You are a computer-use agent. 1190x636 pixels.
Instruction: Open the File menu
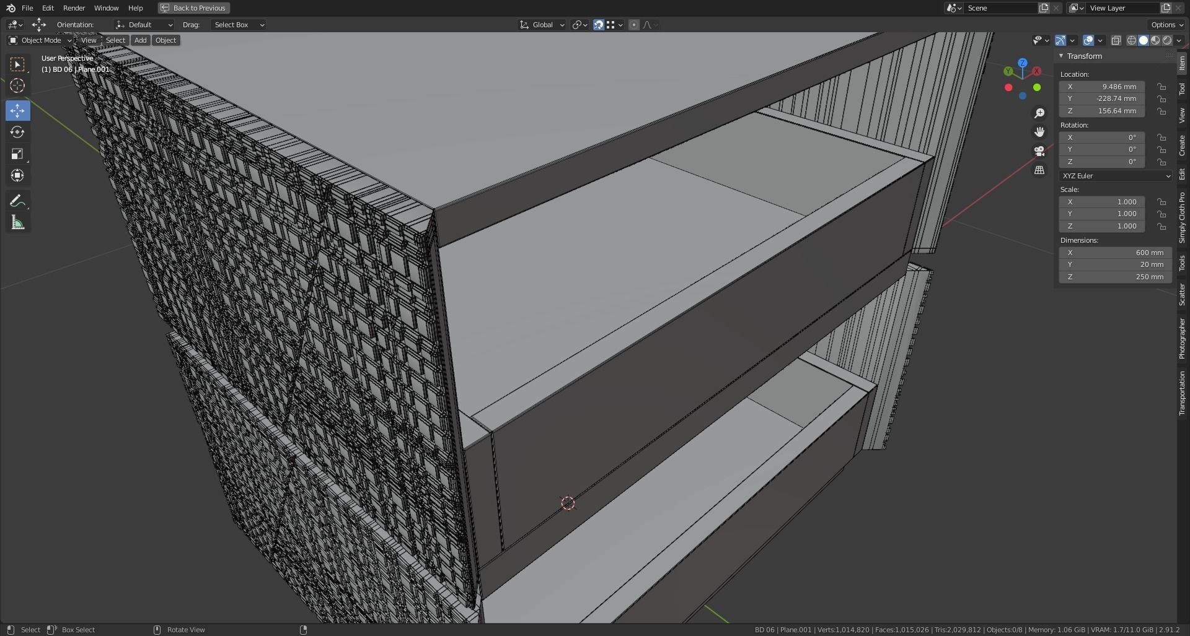(x=27, y=8)
